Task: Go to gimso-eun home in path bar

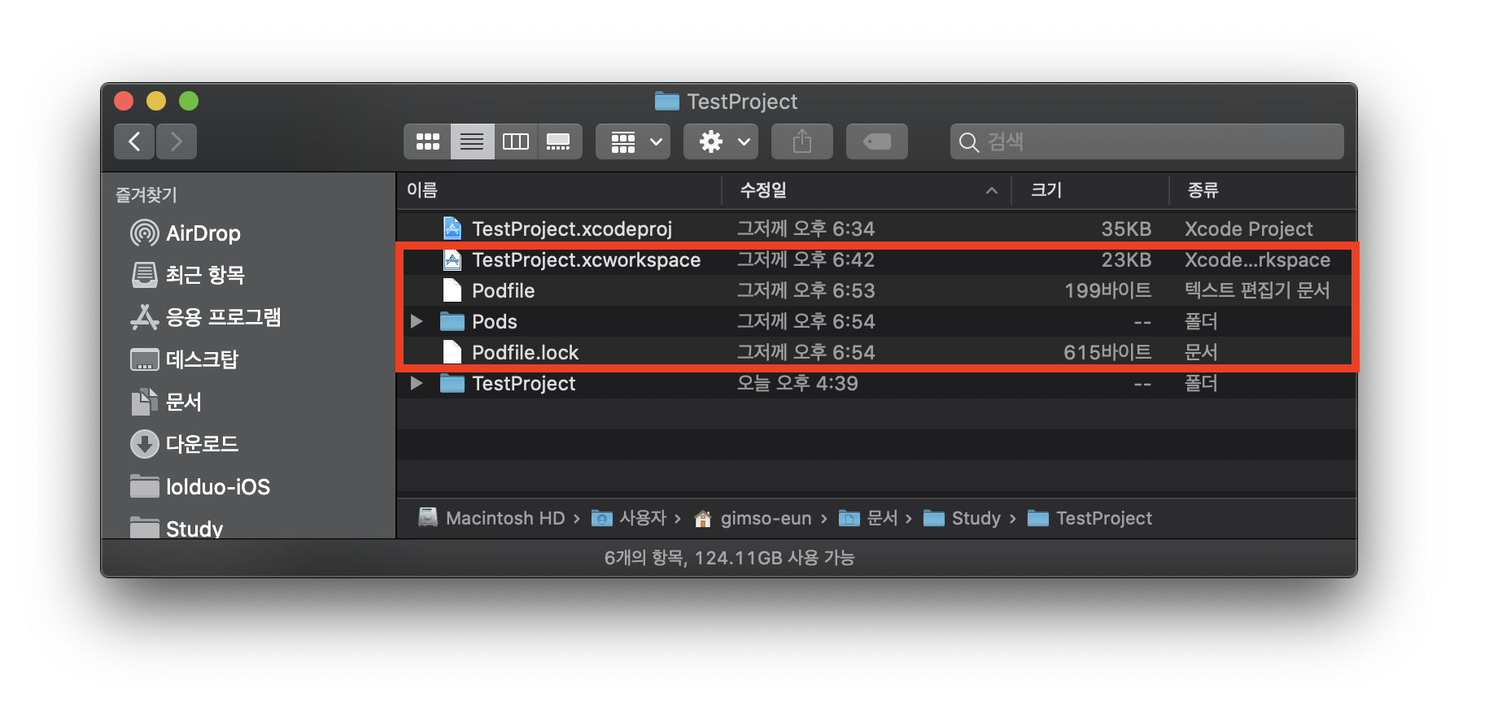Action: click(x=753, y=518)
